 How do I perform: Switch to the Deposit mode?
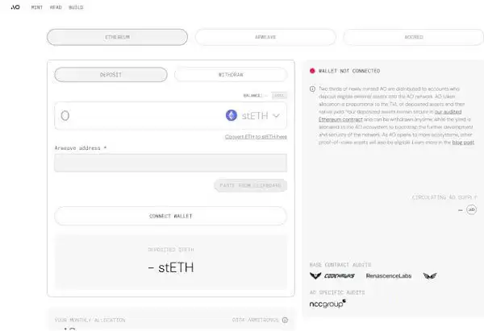(111, 75)
